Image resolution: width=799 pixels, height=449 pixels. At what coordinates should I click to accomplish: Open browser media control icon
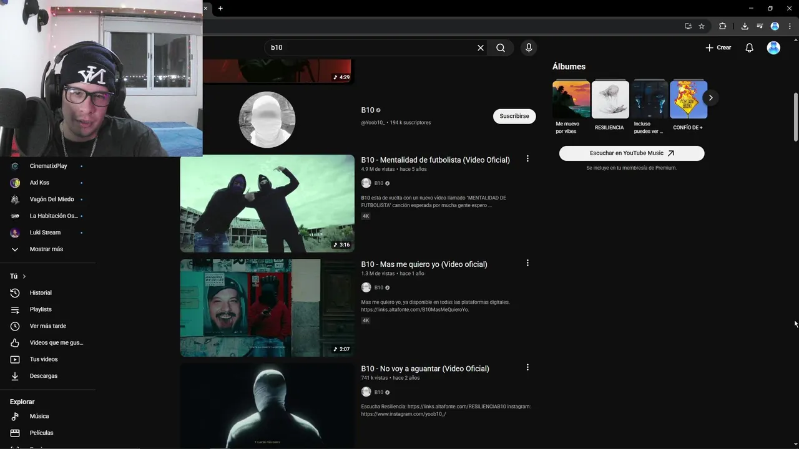point(760,26)
